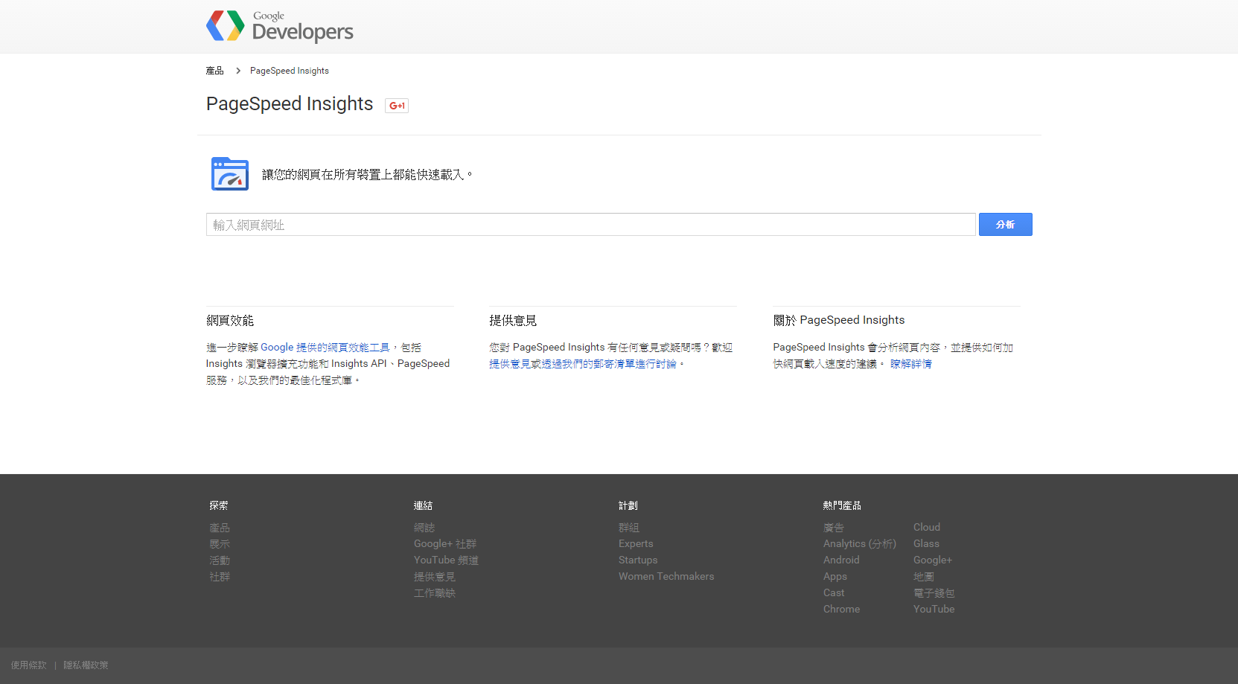
Task: Open the 隱私權政策 privacy policy link
Action: (86, 665)
